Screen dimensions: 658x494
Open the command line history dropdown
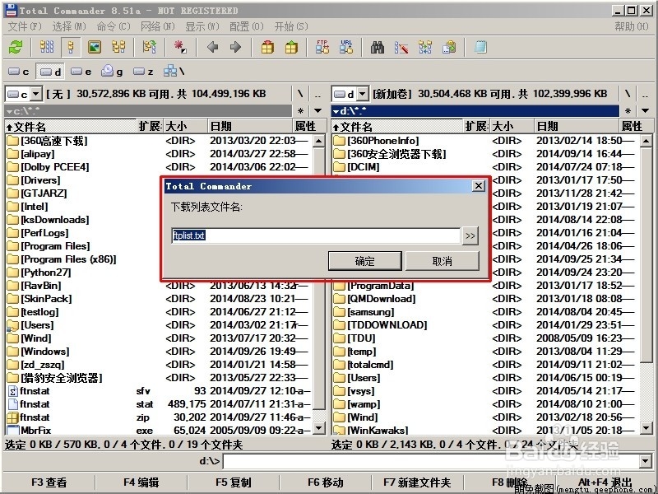(x=646, y=461)
